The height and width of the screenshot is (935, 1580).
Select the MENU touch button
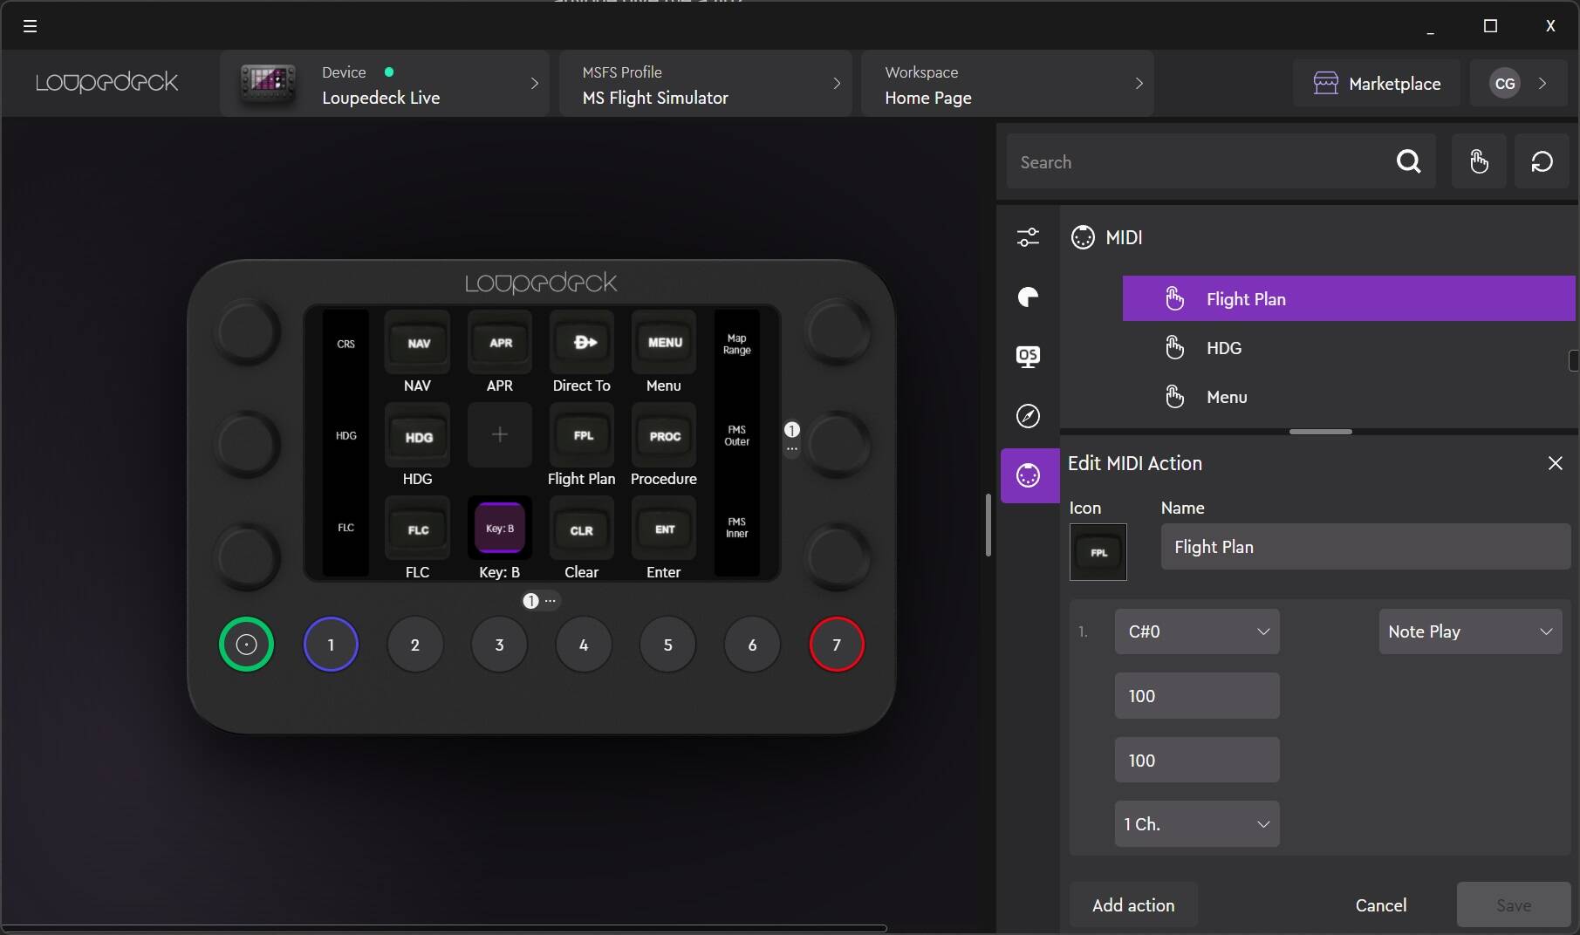(x=664, y=343)
